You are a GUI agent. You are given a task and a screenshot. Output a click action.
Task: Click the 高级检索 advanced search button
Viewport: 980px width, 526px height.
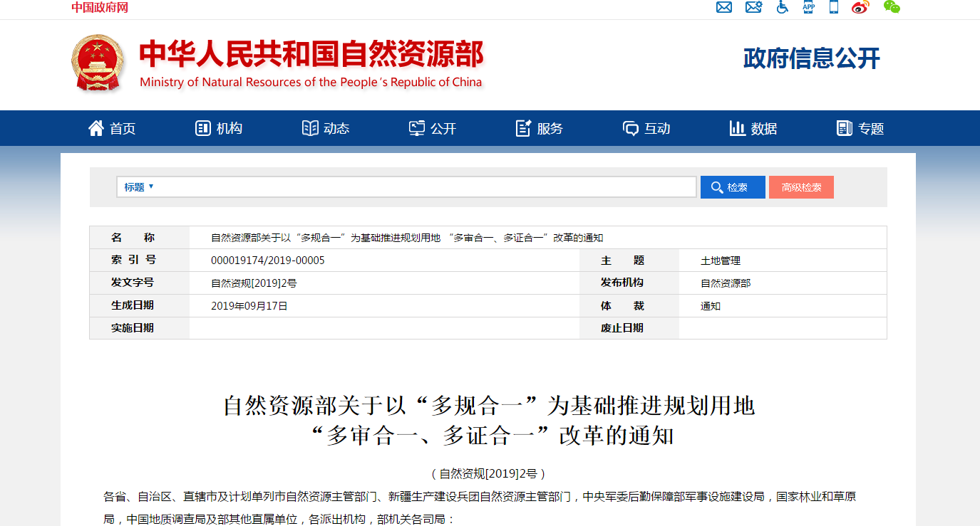click(801, 187)
